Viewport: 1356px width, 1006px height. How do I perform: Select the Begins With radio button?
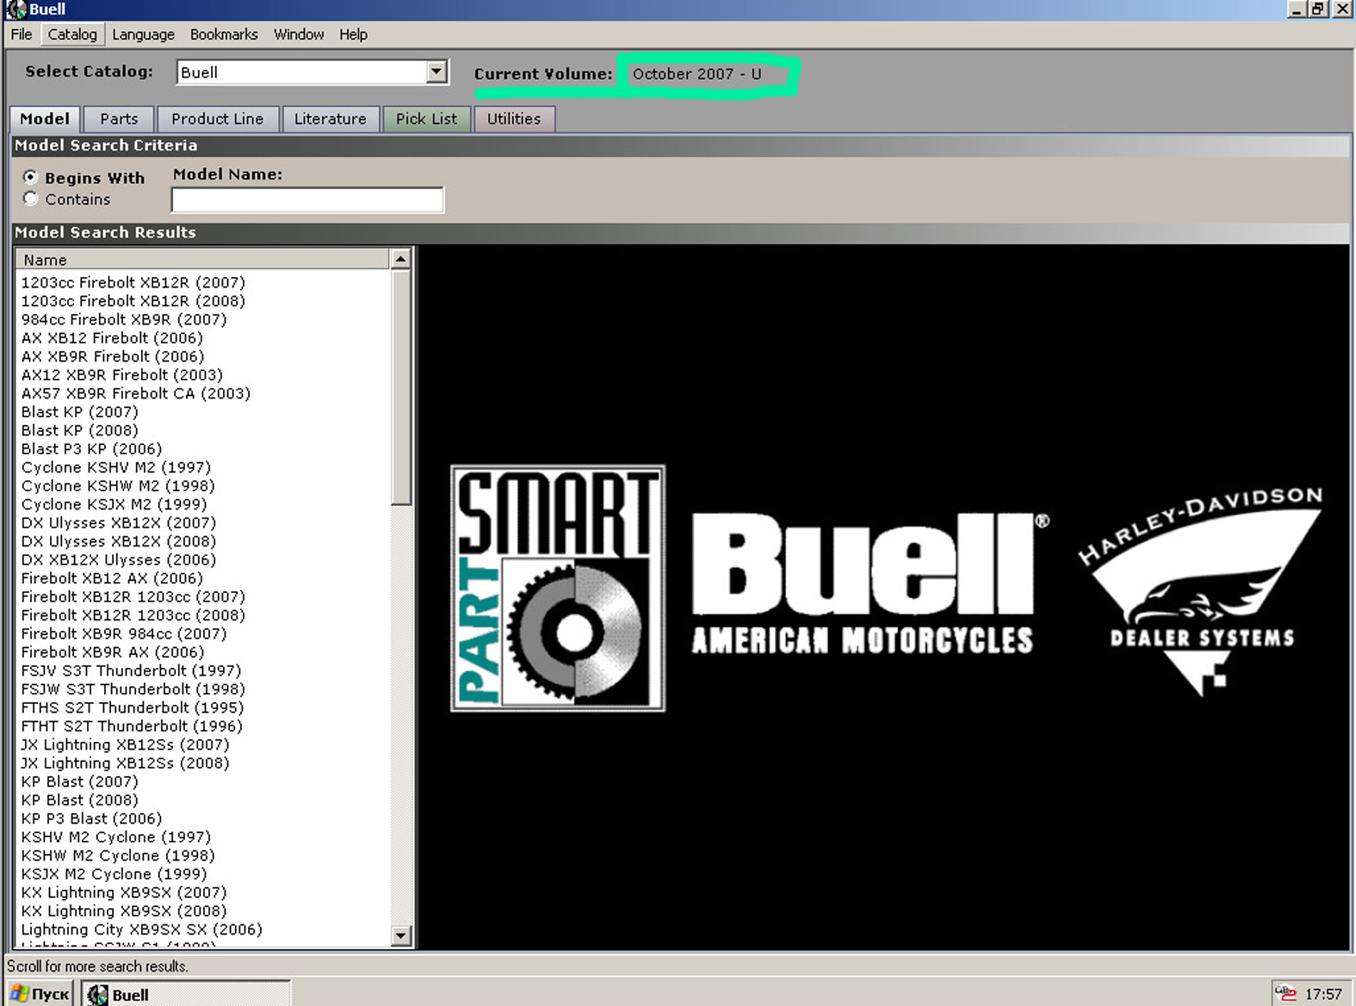pyautogui.click(x=31, y=177)
